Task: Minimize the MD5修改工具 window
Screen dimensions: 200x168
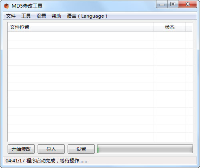Action: coord(162,4)
